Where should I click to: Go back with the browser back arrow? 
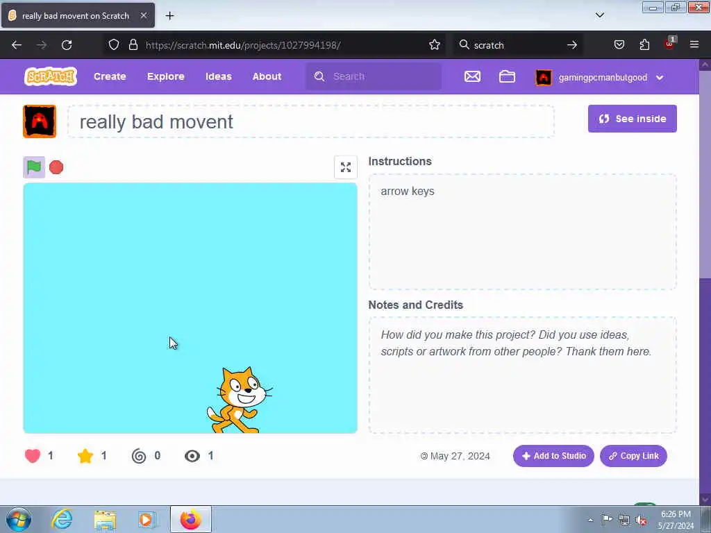[x=17, y=45]
